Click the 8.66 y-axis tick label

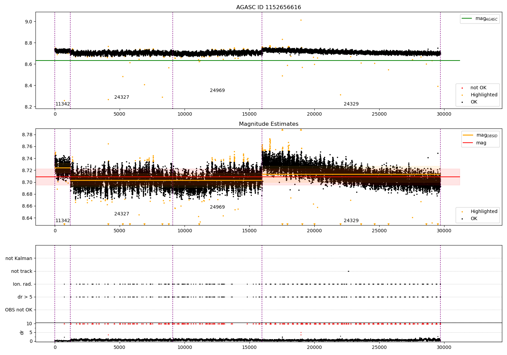click(27, 206)
